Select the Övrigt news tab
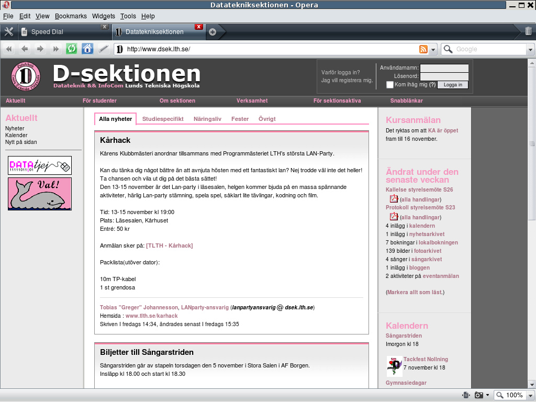The image size is (536, 402). pos(267,119)
